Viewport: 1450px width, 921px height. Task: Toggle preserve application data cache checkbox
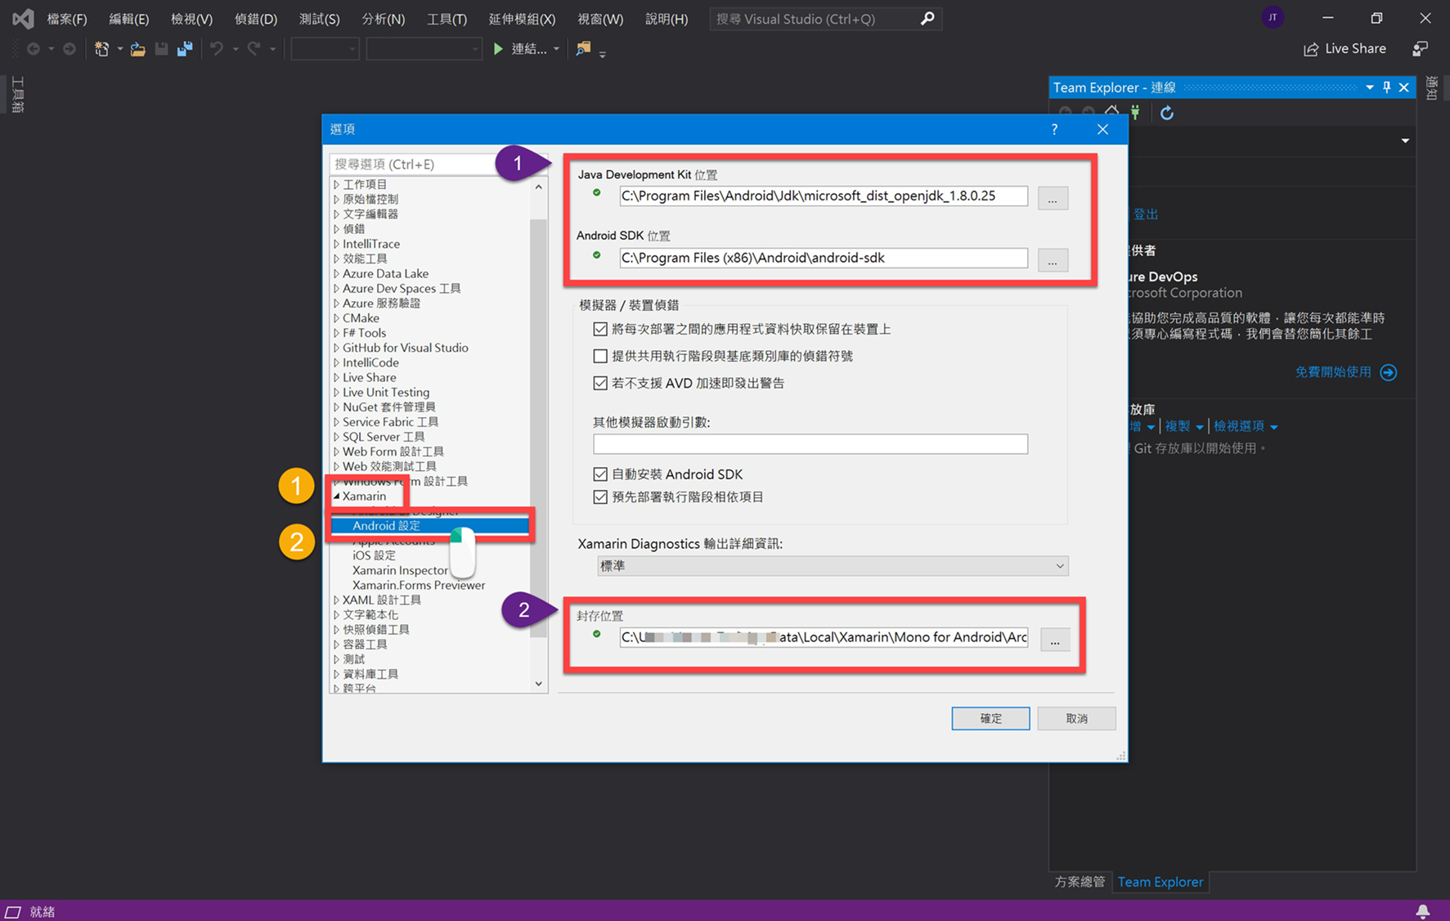600,329
